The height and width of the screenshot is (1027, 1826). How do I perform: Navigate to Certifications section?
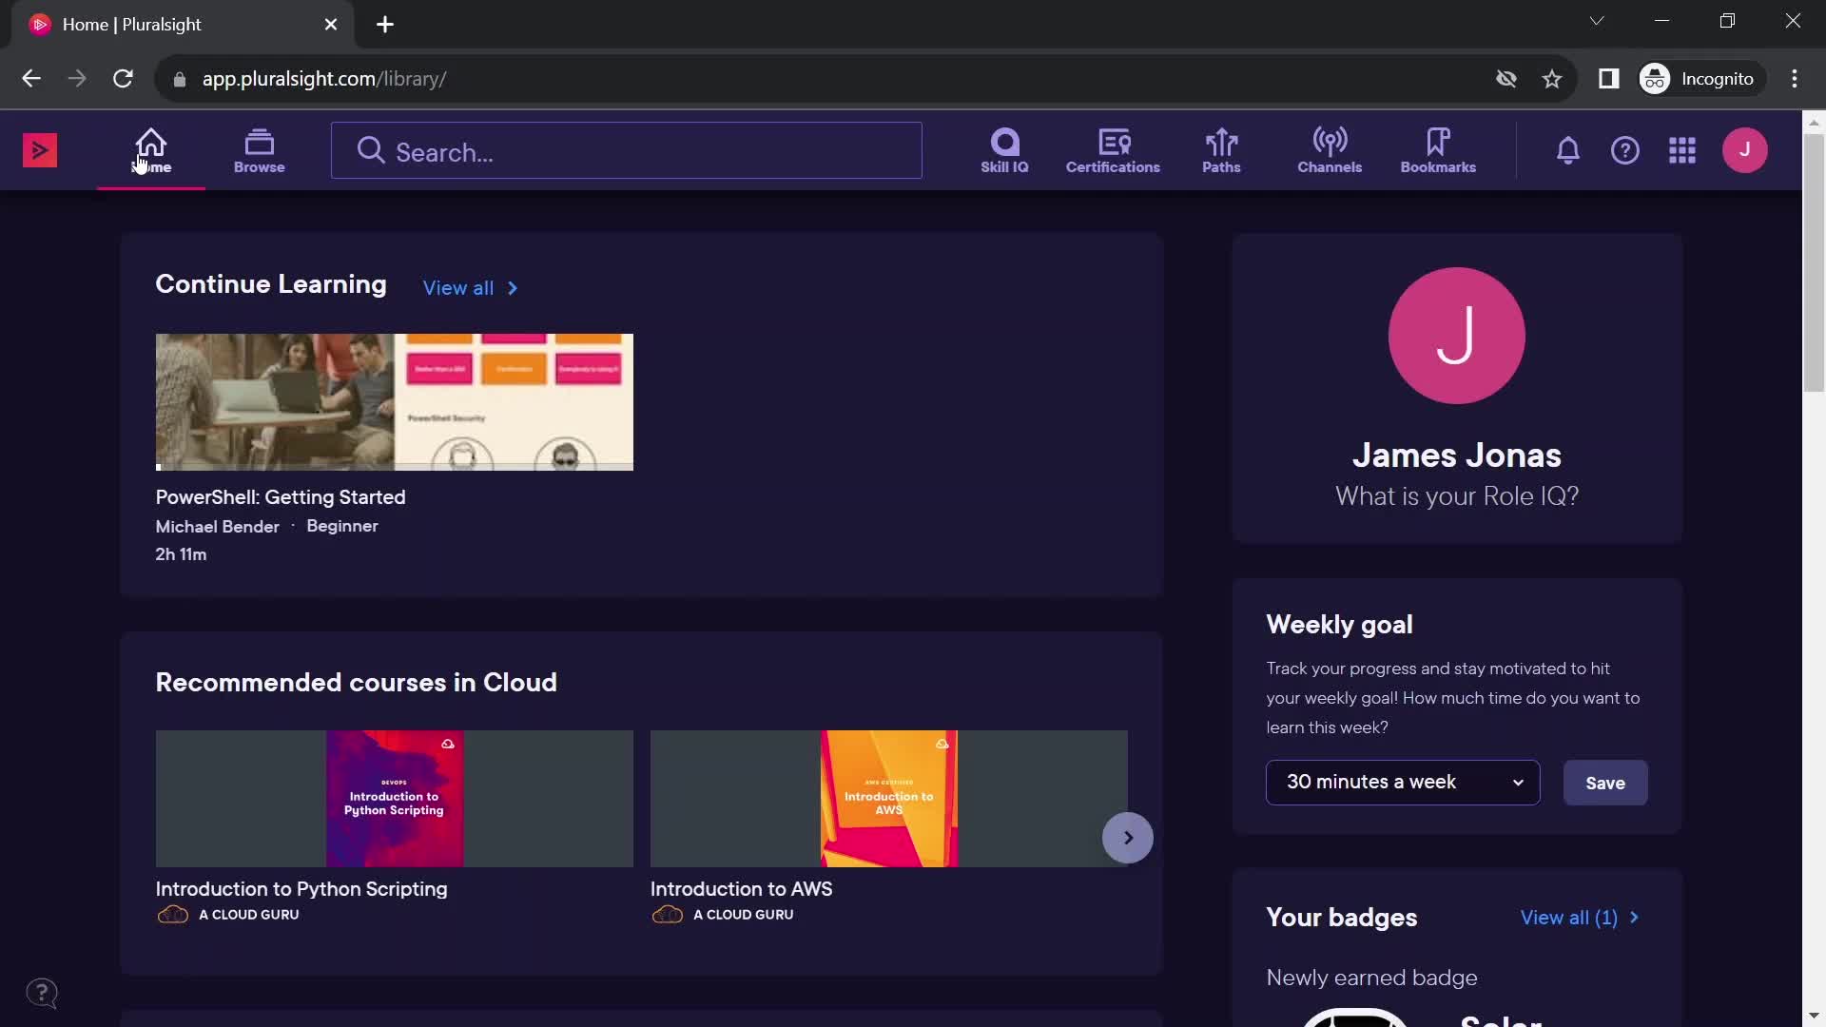tap(1114, 149)
